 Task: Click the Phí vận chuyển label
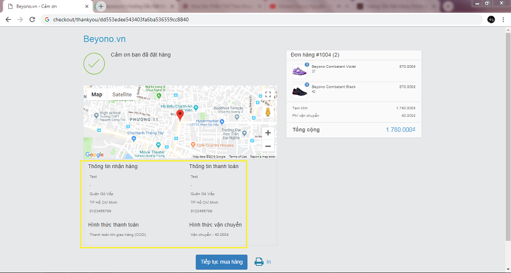pyautogui.click(x=306, y=116)
